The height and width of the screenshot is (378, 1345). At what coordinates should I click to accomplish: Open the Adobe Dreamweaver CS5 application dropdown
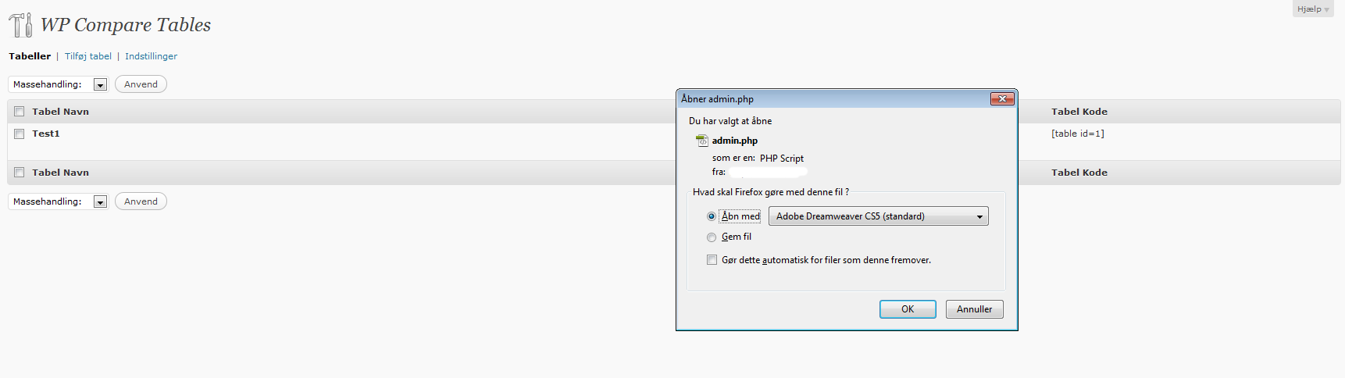[x=878, y=216]
